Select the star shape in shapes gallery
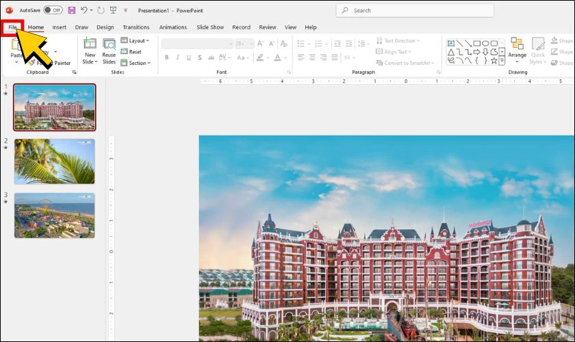Image resolution: width=575 pixels, height=342 pixels. pyautogui.click(x=494, y=60)
